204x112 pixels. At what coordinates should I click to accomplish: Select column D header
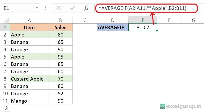click(x=113, y=20)
